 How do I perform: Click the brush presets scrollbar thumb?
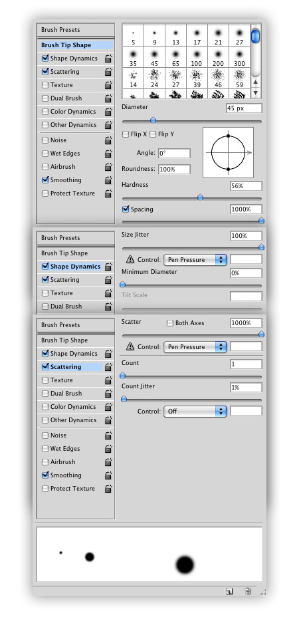click(x=255, y=36)
